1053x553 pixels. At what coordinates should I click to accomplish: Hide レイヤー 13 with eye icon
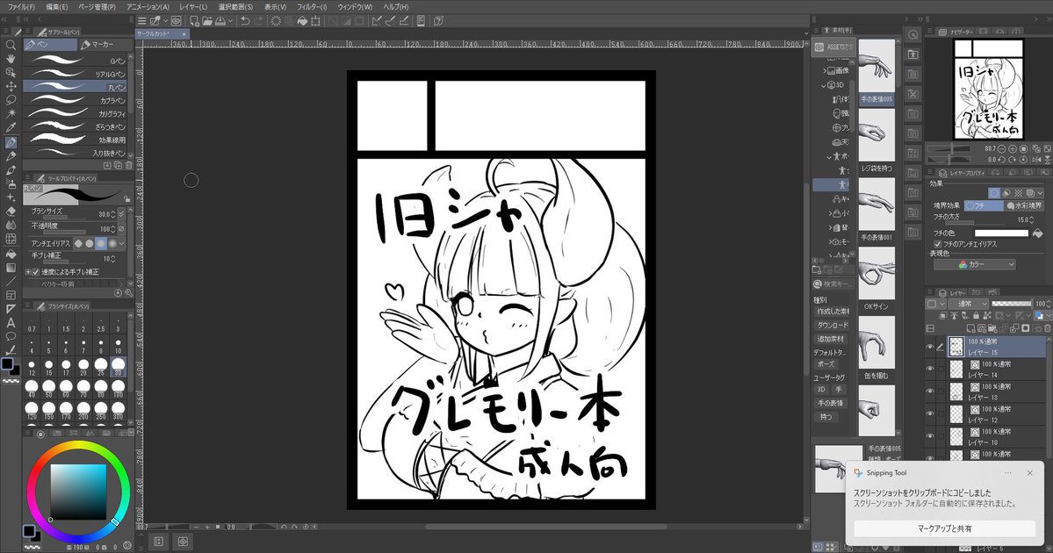930,391
